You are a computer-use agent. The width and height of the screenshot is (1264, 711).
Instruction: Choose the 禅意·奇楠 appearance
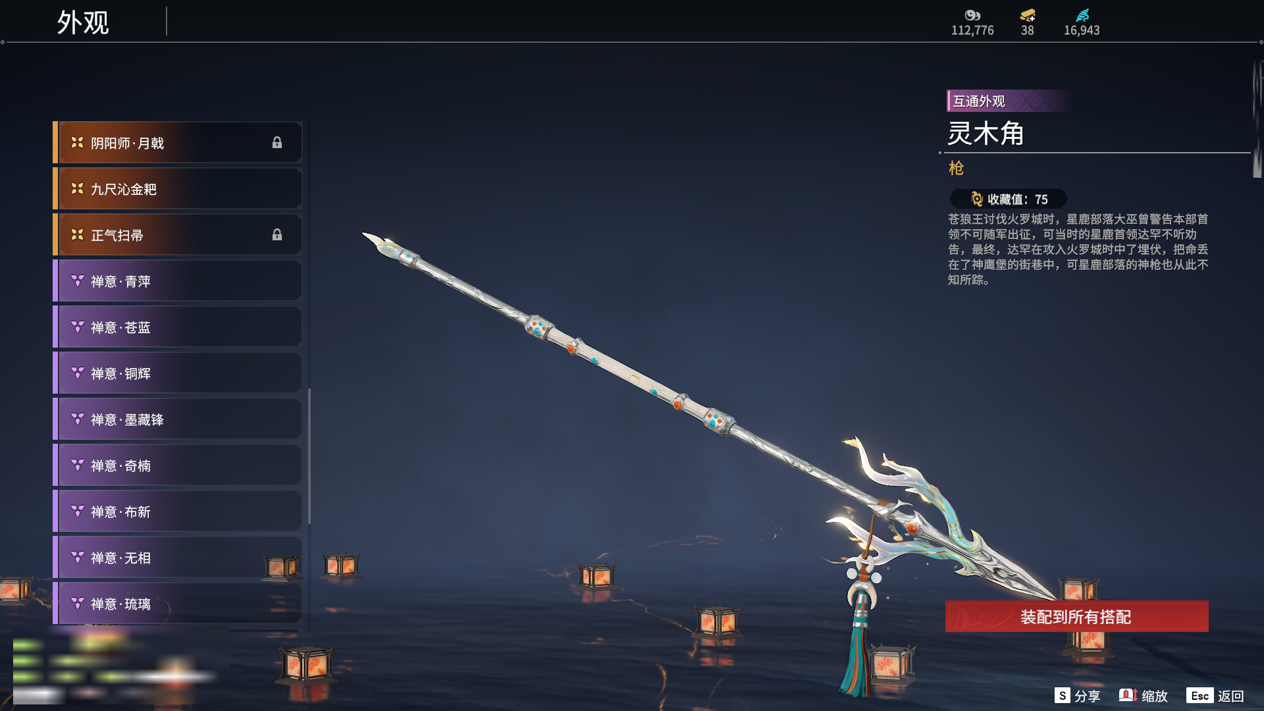pyautogui.click(x=178, y=465)
